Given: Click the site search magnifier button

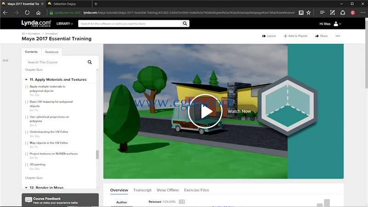Looking at the screenshot, I should click(185, 23).
